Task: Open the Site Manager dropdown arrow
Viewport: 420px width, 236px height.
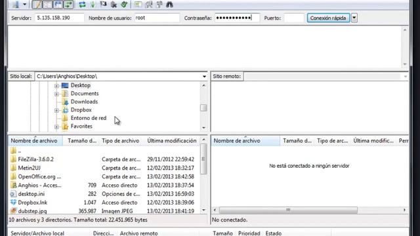Action: coord(24,5)
